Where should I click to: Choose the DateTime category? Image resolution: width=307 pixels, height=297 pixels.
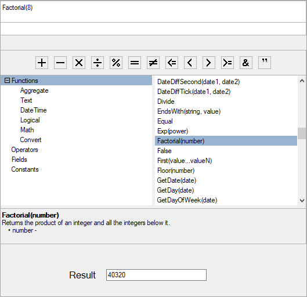34,110
